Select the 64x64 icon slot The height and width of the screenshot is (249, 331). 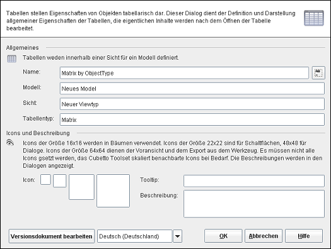coord(113,191)
